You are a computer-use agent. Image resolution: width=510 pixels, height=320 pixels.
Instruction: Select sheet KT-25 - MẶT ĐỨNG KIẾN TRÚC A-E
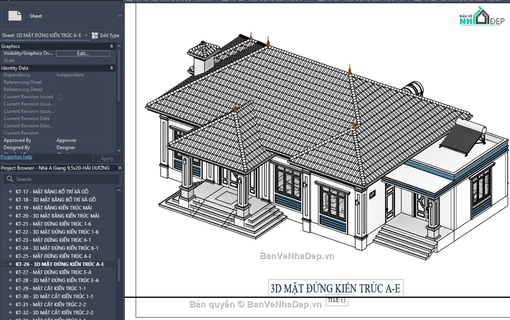54,256
